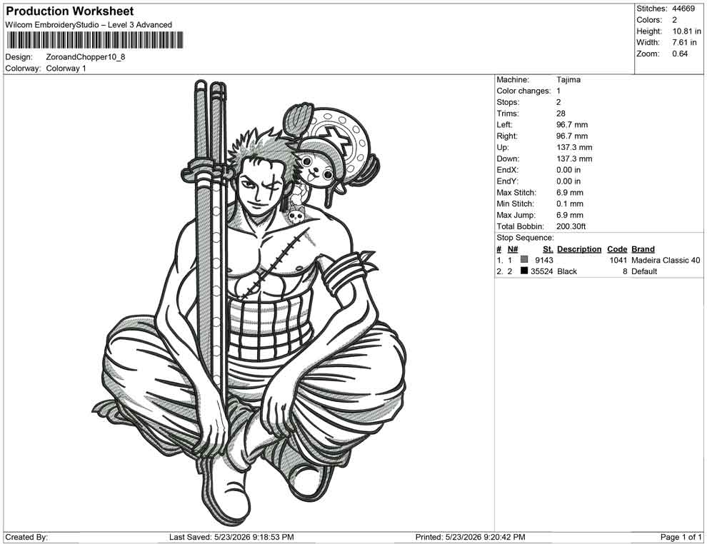Image resolution: width=707 pixels, height=544 pixels.
Task: Click the Down value 137.3 mm
Action: 574,158
